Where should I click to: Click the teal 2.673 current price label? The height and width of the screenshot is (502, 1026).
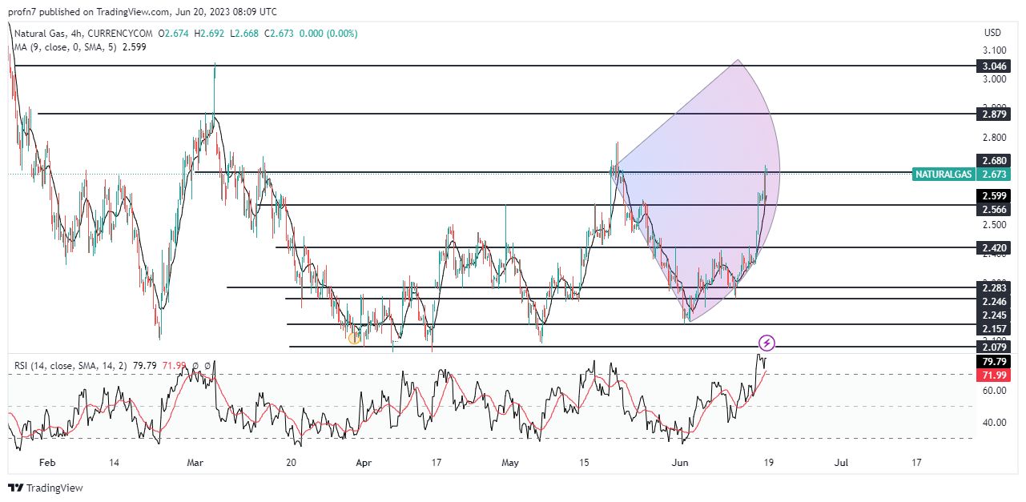994,174
